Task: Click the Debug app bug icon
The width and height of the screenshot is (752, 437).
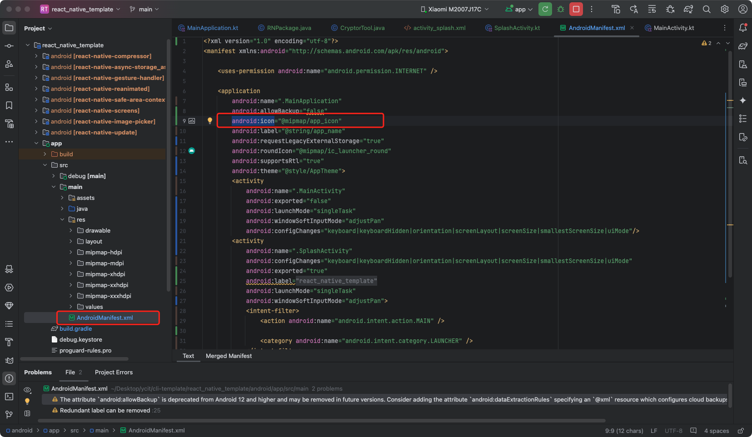Action: [x=561, y=9]
